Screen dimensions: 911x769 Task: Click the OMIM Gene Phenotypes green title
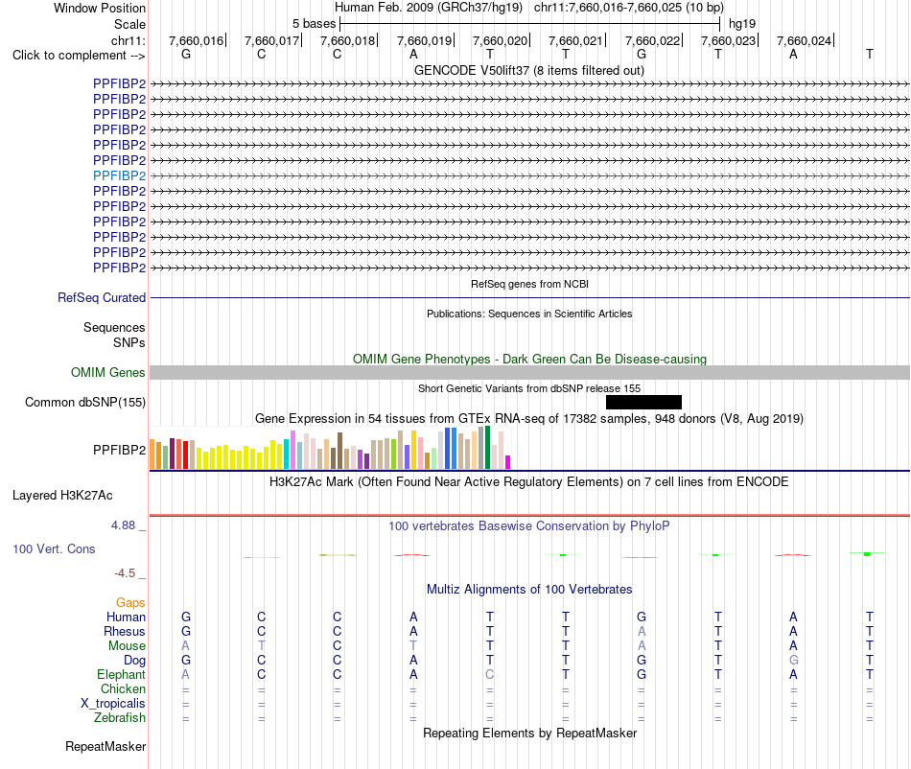(x=529, y=359)
